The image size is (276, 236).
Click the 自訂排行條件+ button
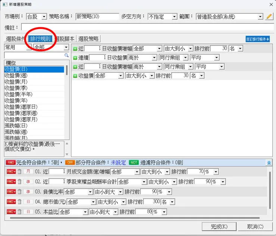pos(258,39)
